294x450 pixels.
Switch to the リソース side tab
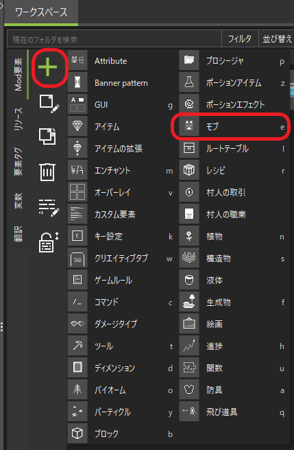click(19, 119)
